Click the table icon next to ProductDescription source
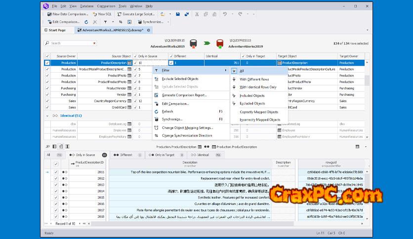Image resolution: width=413 pixels, height=239 pixels. (x=129, y=63)
